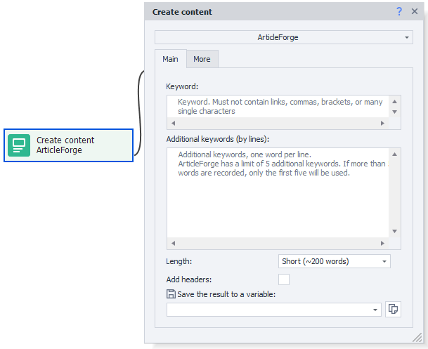Screen dimensions: 428x349
Task: Select the Create content ArticleForge block
Action: pyautogui.click(x=68, y=145)
